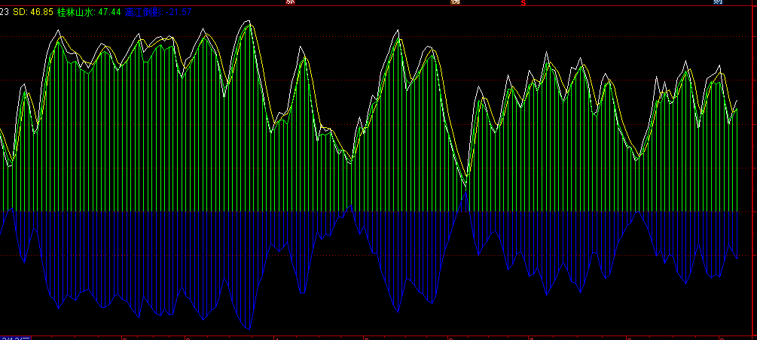Screen dimensions: 757x340
Task: Click the 23 value before SD label
Action: click(x=5, y=13)
